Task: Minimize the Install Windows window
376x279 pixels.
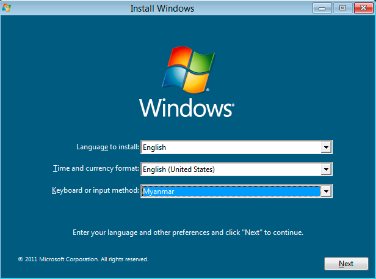Action: [x=322, y=8]
